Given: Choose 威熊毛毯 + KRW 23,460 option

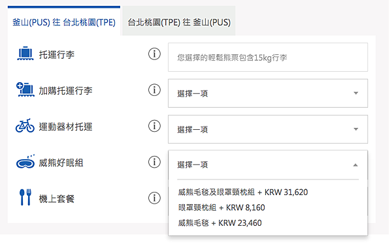Looking at the screenshot, I should 220,223.
